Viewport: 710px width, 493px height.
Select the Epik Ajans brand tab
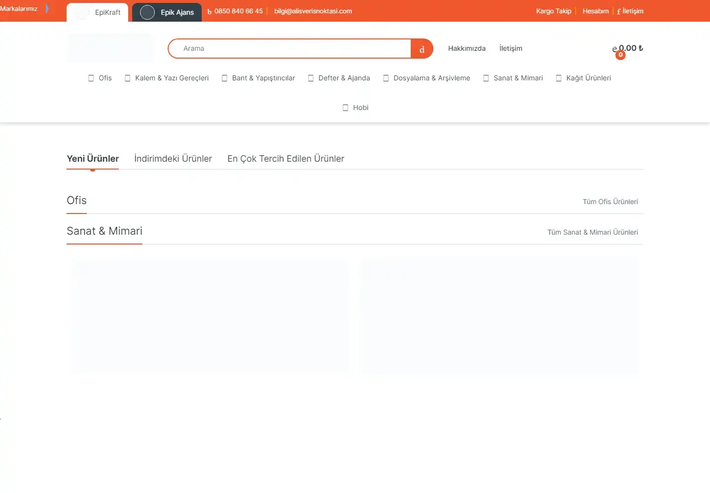tap(167, 12)
